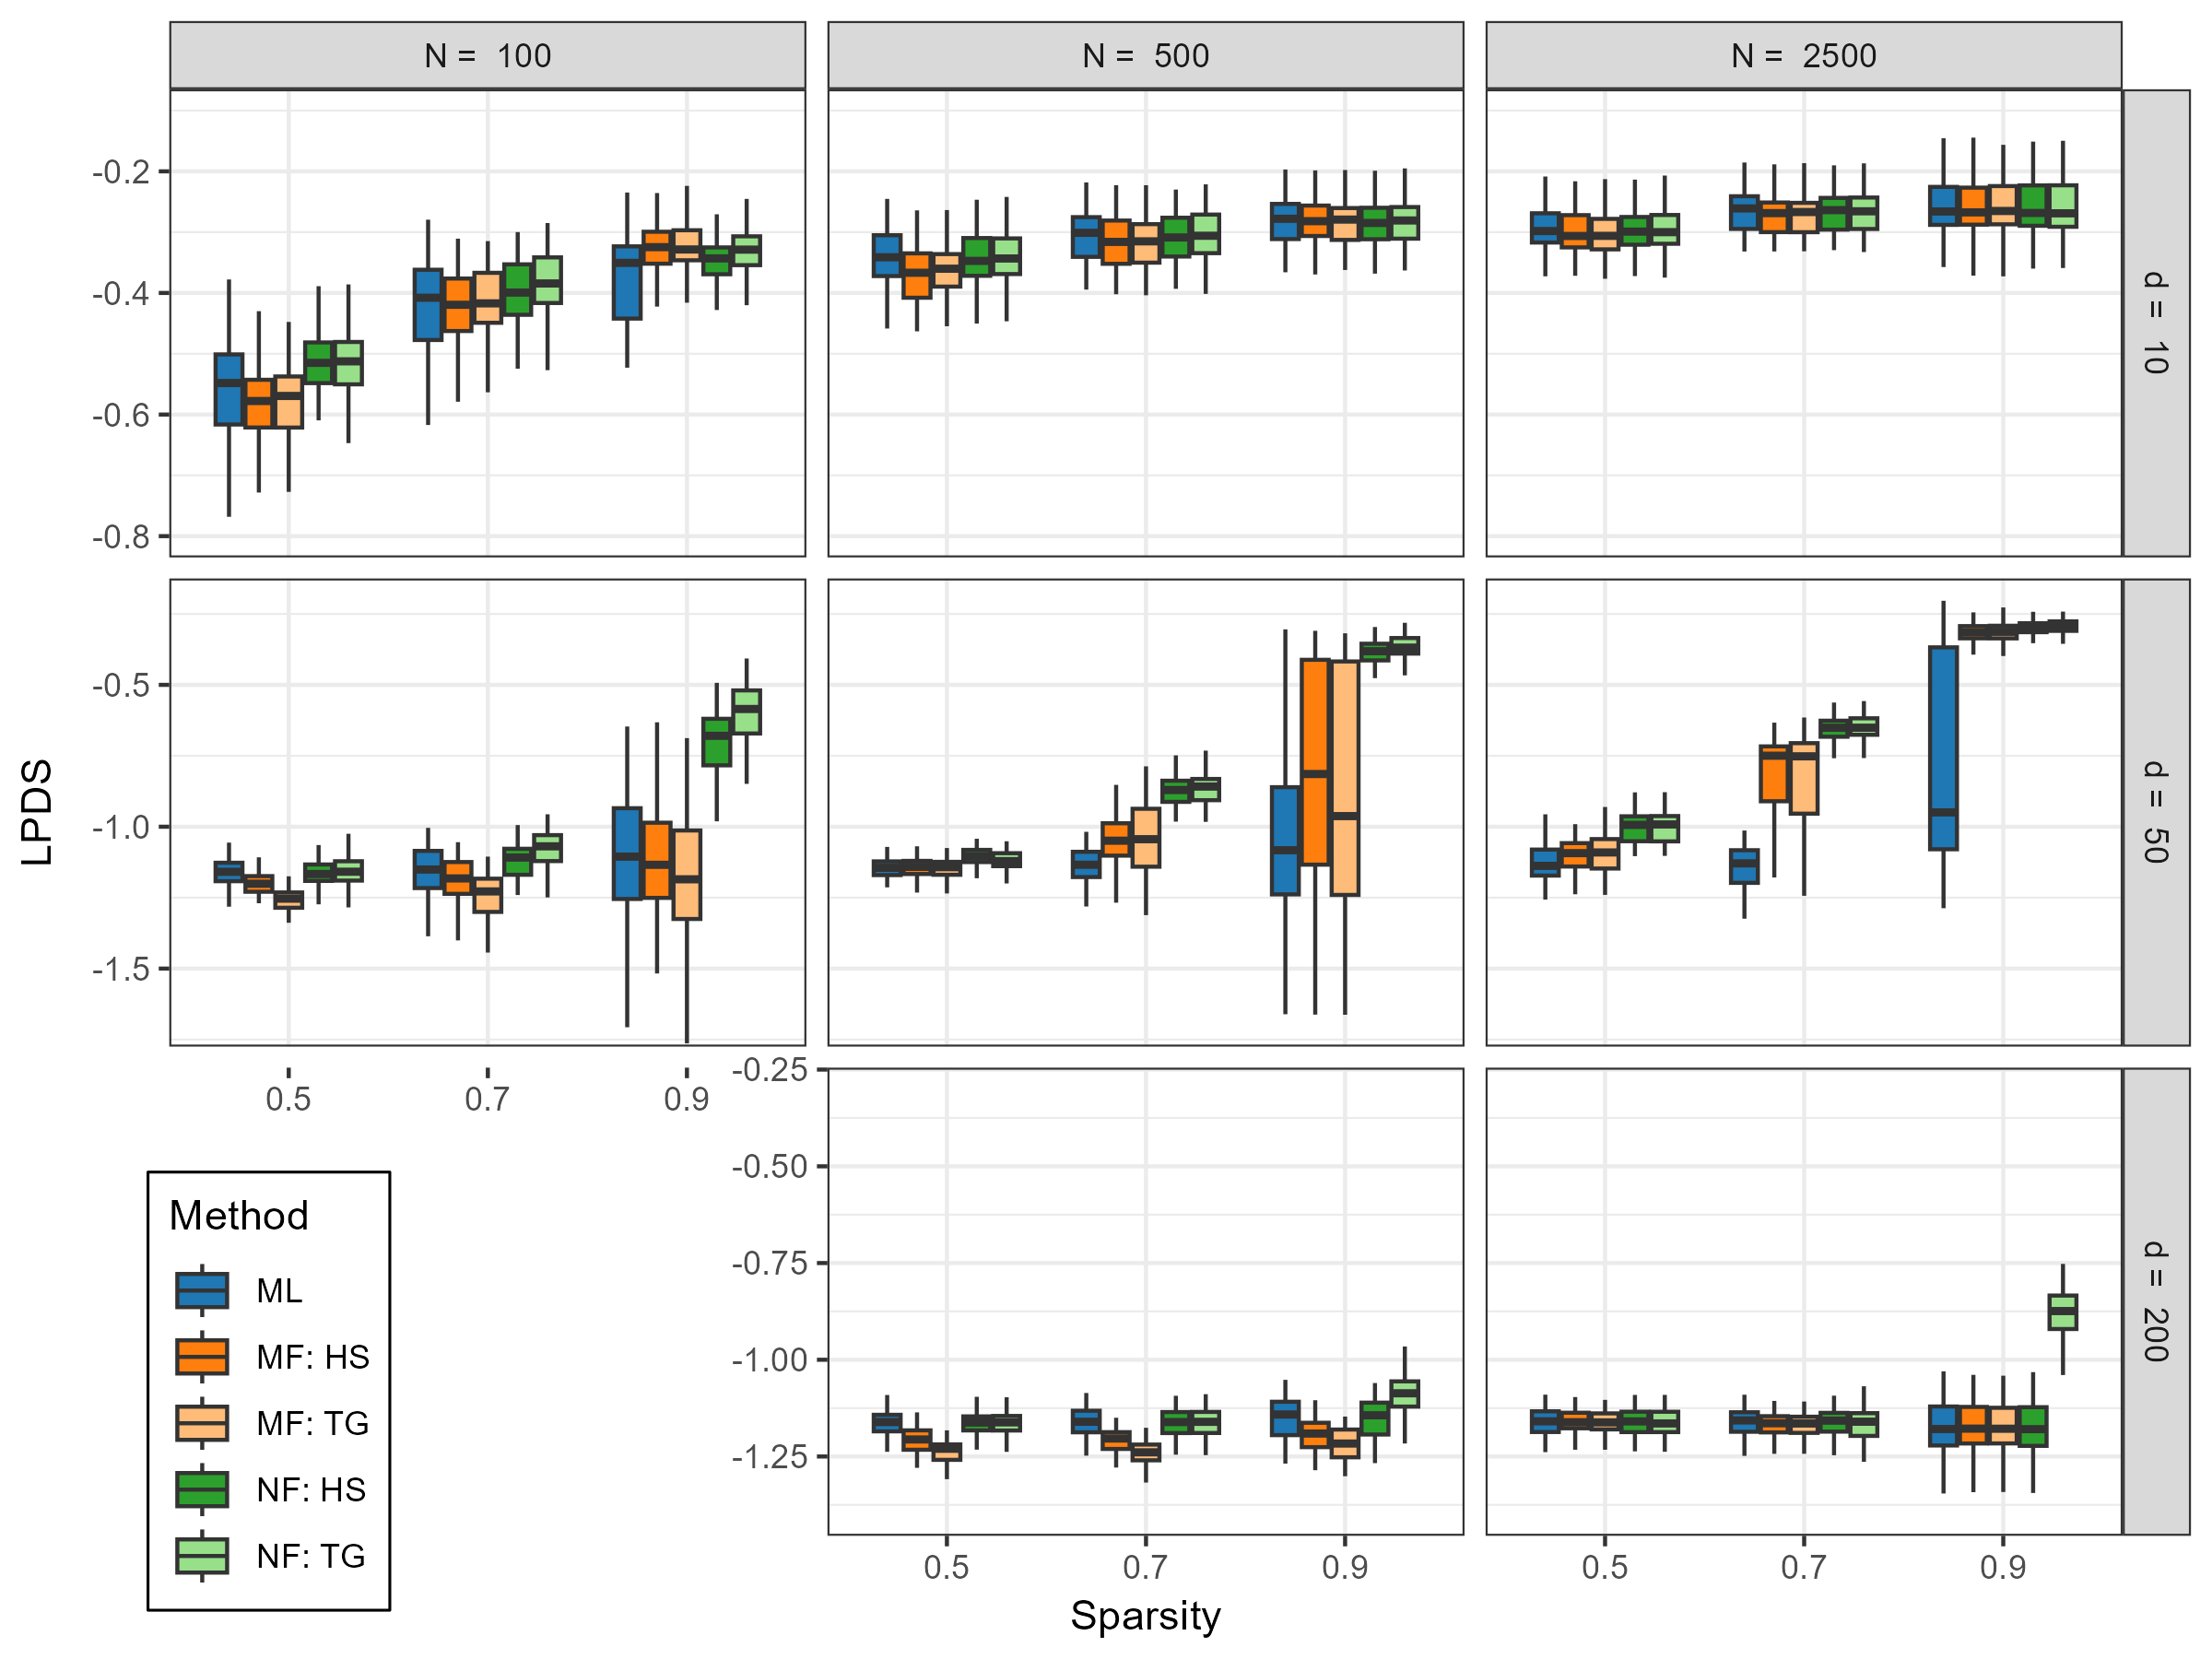Click the isolated NF: TG box in d=200, N=2500
The image size is (2212, 1659).
pos(2062,1312)
